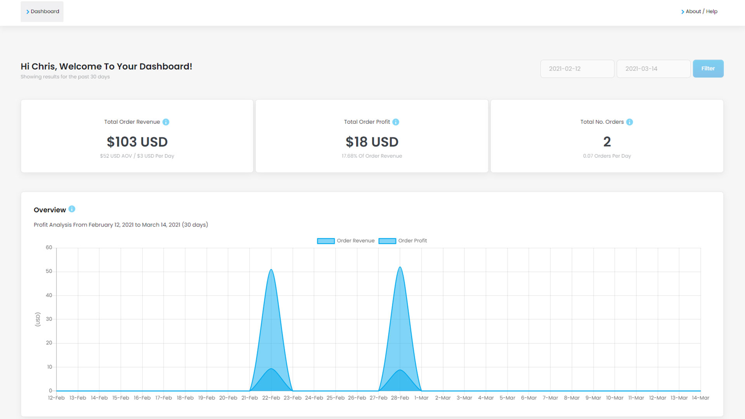
Task: Open the About / Help link
Action: tap(699, 12)
